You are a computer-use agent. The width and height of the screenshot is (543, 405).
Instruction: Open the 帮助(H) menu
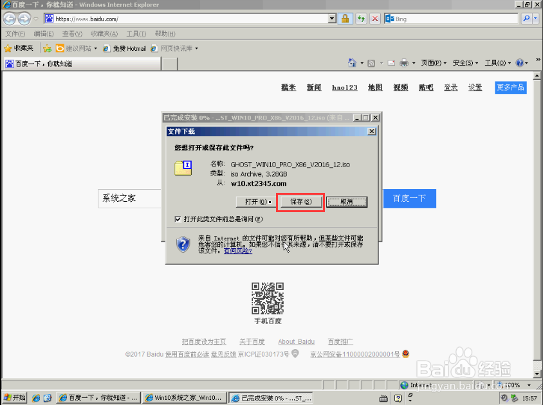[x=165, y=34]
